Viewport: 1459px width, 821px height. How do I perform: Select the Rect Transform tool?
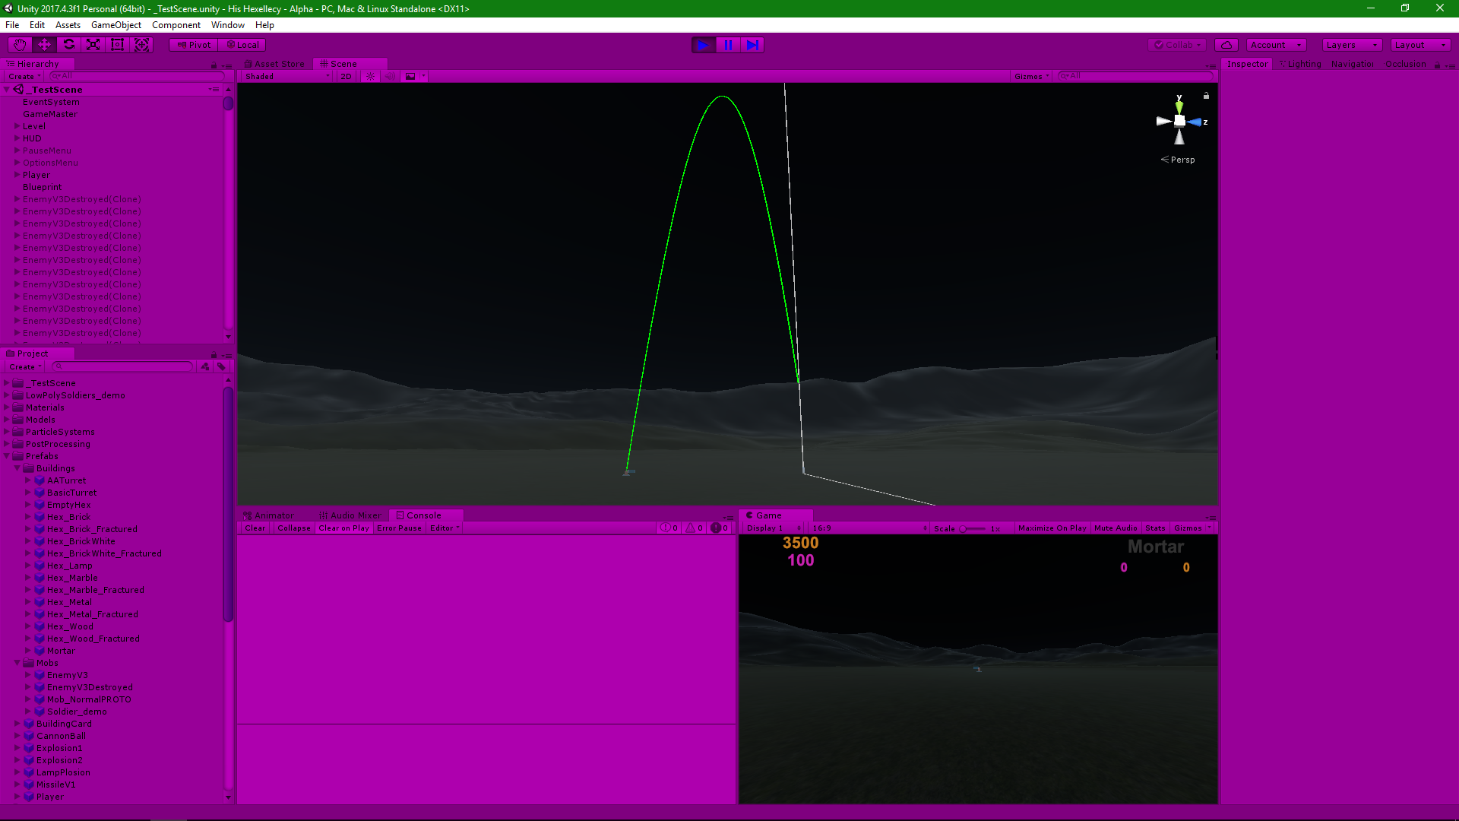click(117, 45)
